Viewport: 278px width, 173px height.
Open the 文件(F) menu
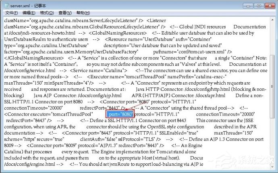(12, 13)
